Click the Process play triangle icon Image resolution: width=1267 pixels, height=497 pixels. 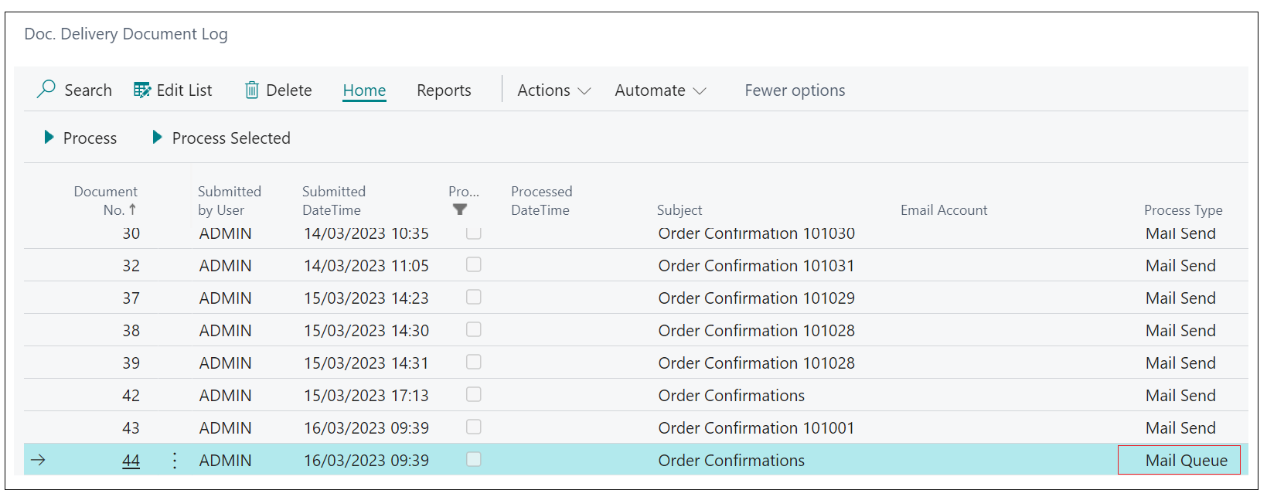point(49,138)
